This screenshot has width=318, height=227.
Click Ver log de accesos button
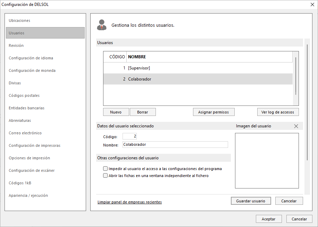pyautogui.click(x=278, y=112)
